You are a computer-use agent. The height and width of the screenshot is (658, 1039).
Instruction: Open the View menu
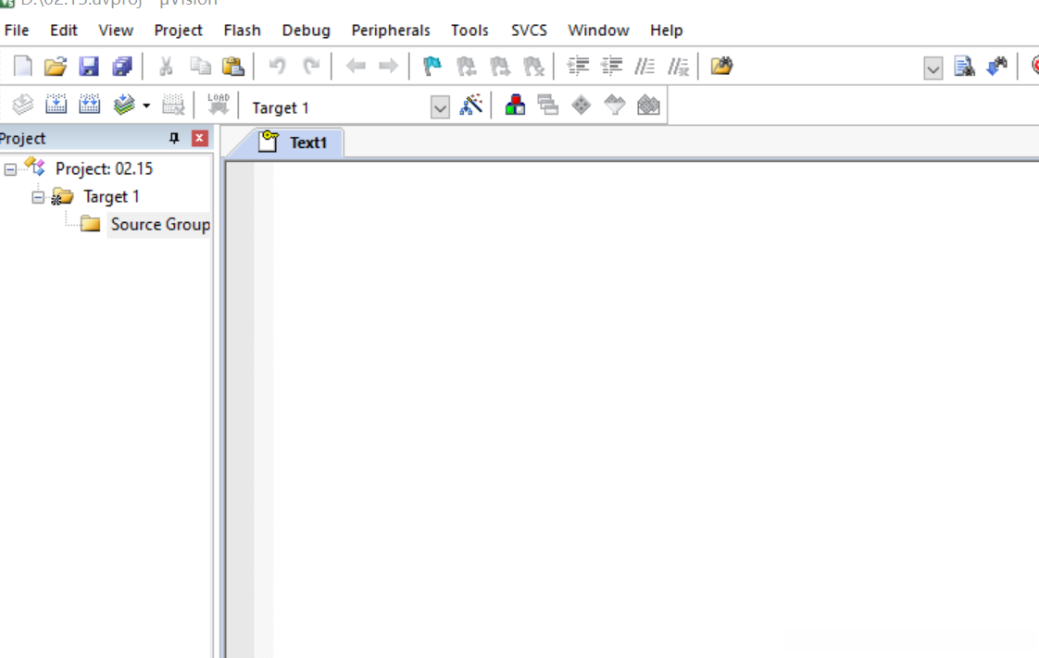pos(116,31)
